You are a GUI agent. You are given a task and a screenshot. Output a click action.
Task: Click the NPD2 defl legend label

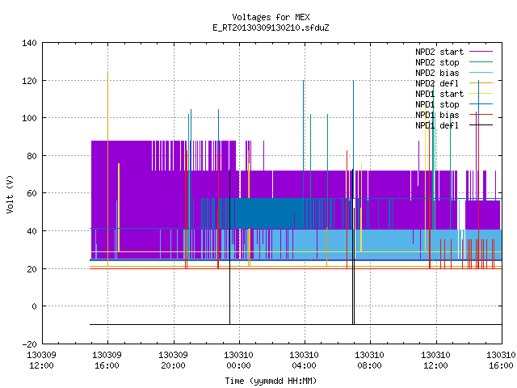(437, 83)
